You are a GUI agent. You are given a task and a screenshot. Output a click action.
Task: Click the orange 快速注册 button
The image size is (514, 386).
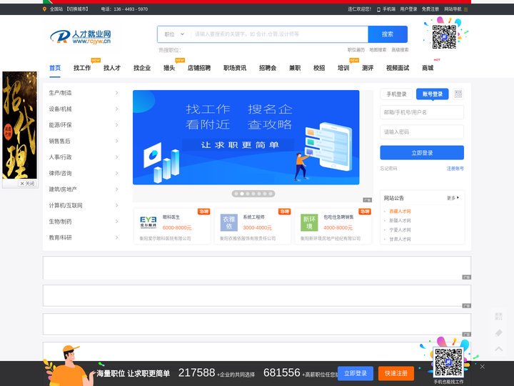point(396,373)
